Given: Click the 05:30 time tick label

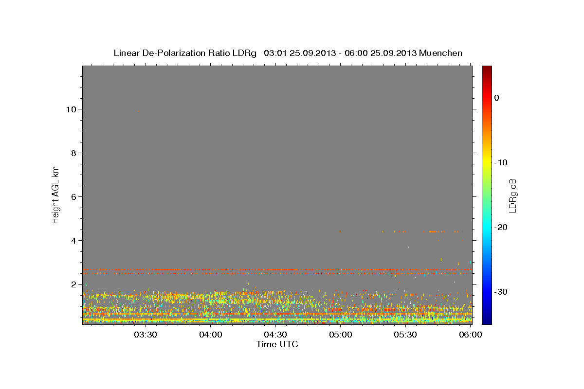Looking at the screenshot, I should [x=405, y=335].
